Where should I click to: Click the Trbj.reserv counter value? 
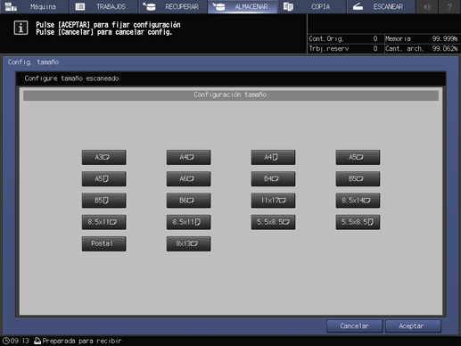pyautogui.click(x=375, y=48)
